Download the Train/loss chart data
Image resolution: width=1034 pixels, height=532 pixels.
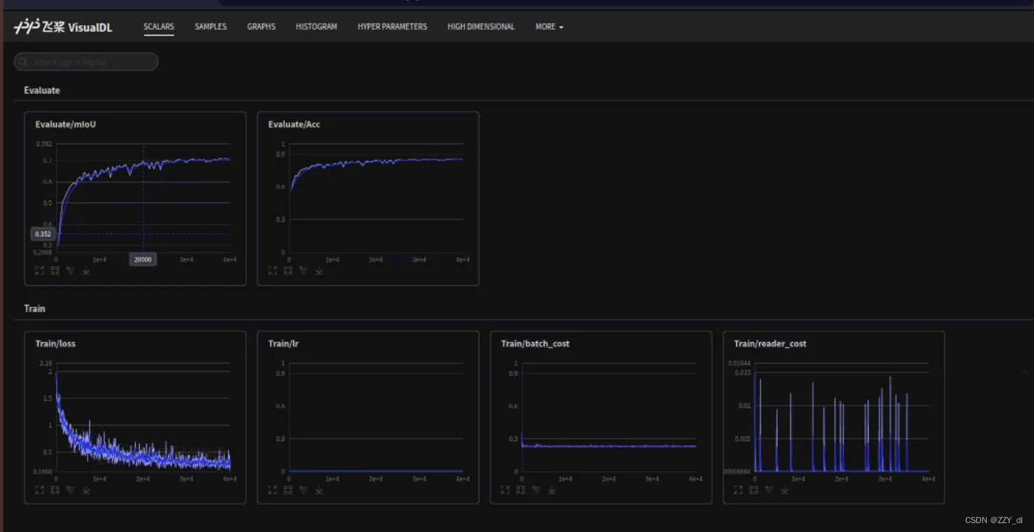(x=86, y=489)
